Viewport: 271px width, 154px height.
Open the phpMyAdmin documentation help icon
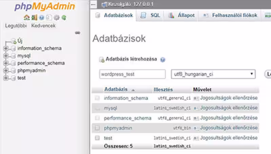41,18
